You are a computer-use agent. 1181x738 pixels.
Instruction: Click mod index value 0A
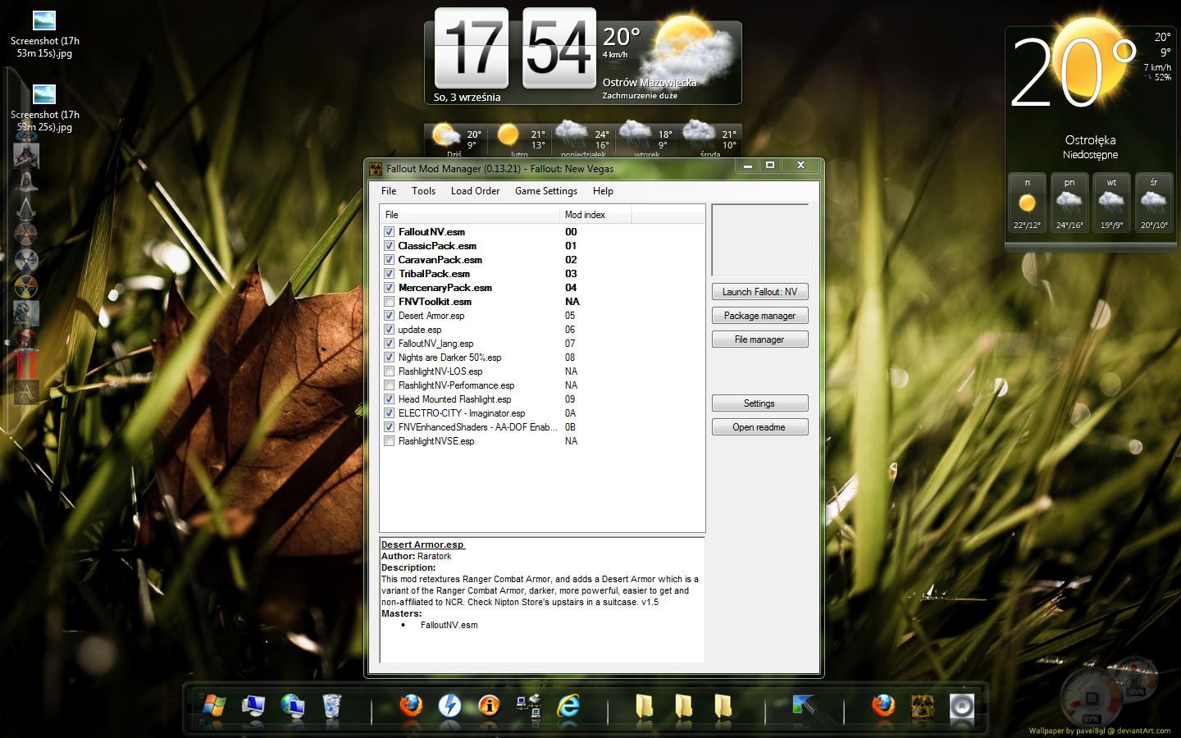570,413
